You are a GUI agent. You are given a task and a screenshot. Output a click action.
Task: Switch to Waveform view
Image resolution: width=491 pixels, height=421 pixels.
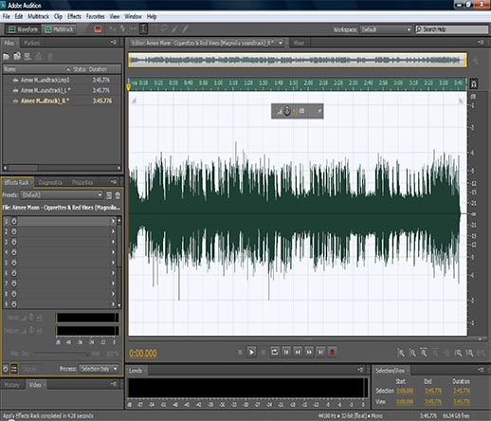(x=23, y=29)
